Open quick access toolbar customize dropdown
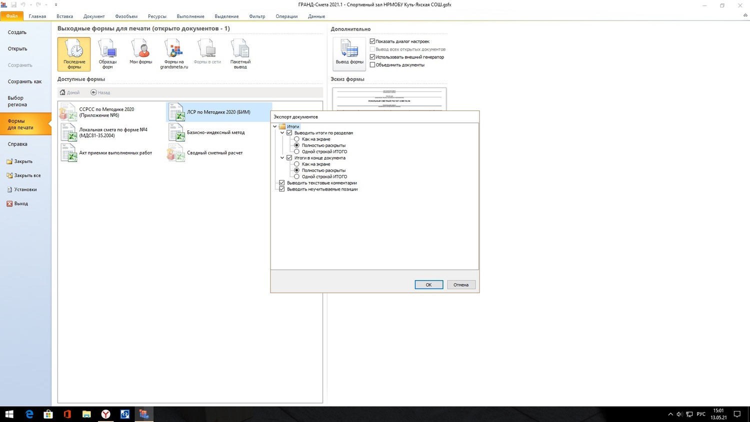This screenshot has height=422, width=750. click(56, 4)
